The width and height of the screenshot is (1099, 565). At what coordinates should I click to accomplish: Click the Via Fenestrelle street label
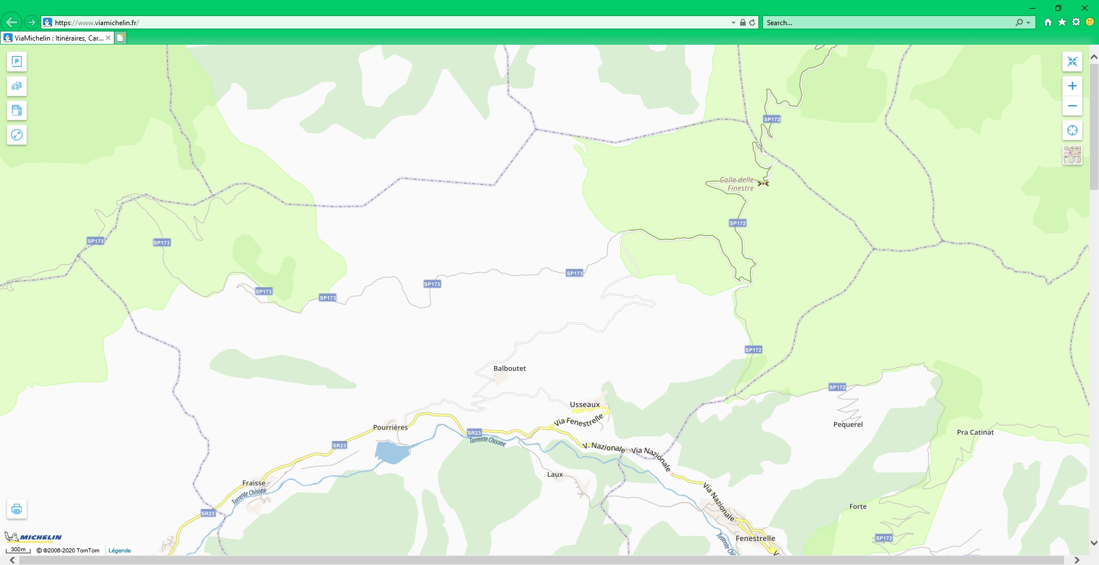point(579,421)
